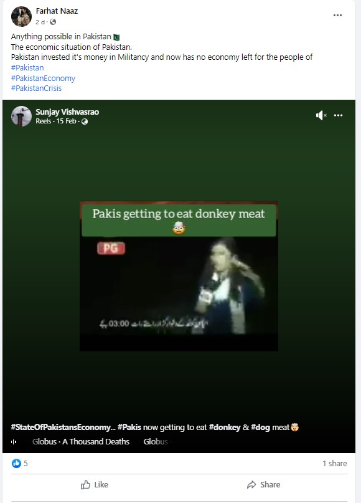Open Farhat Naaz profile picture
361x503 pixels.
(21, 16)
